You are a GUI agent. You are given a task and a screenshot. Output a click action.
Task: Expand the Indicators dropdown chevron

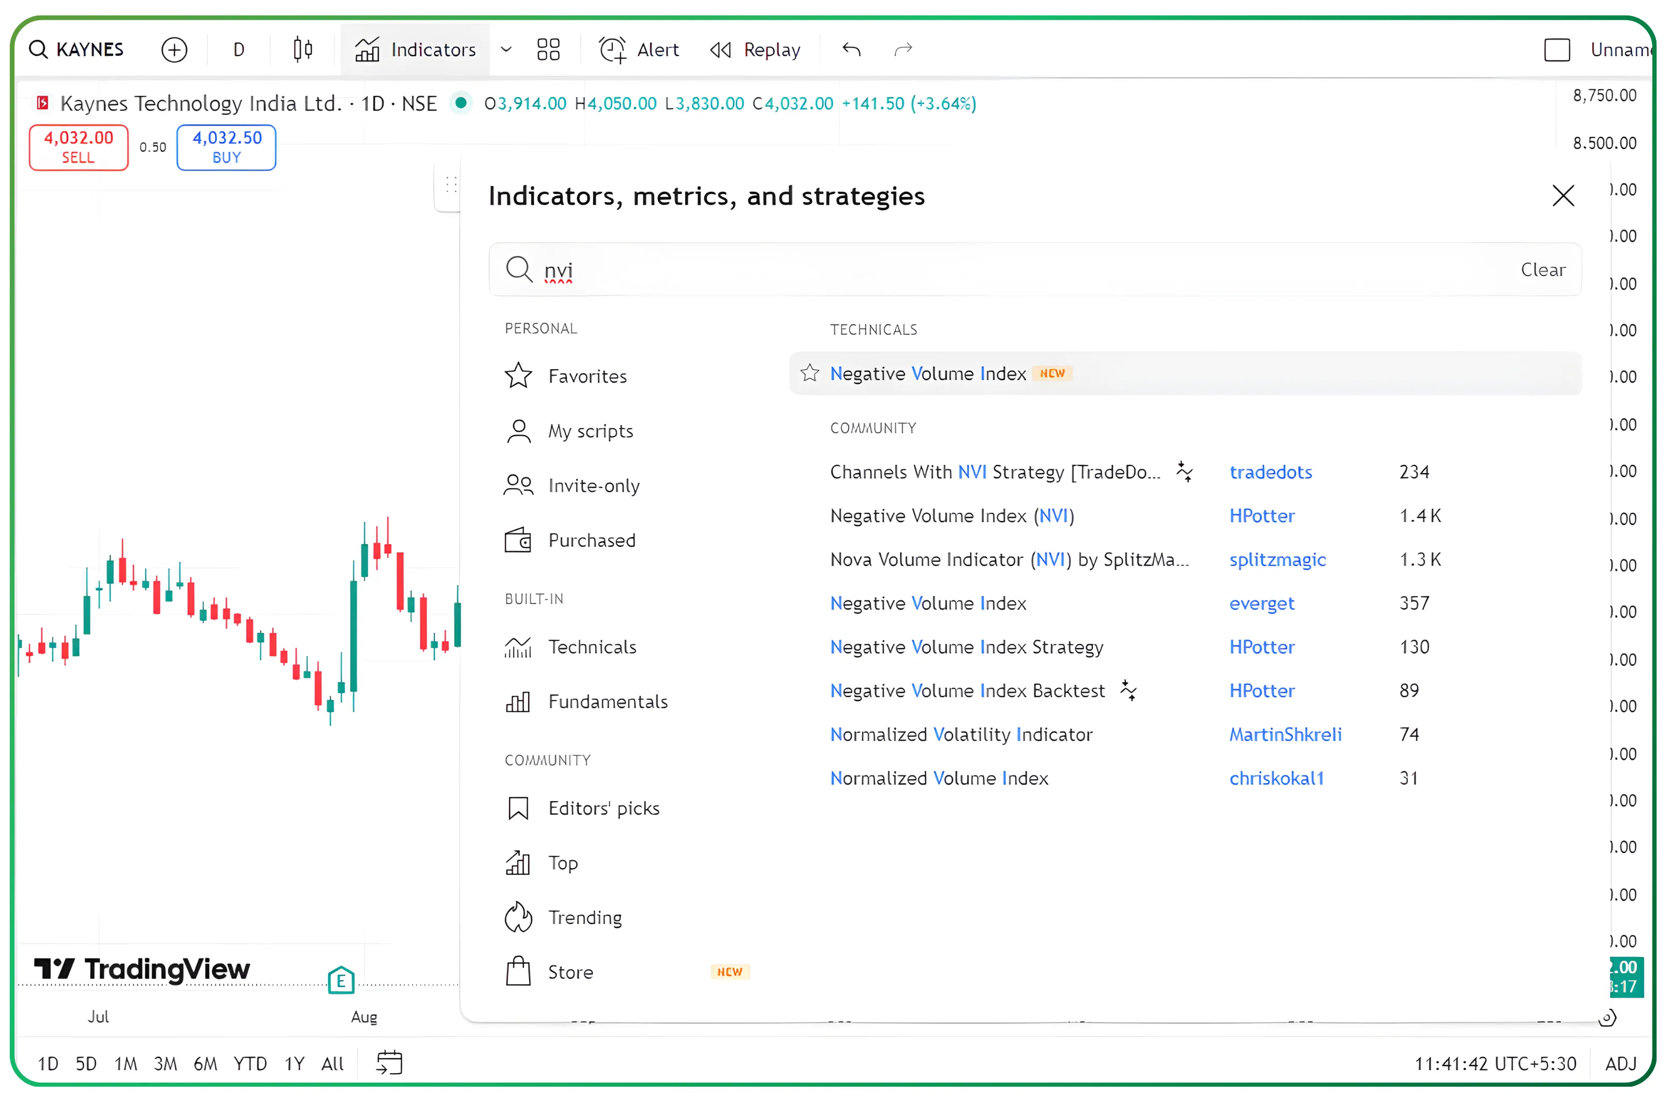click(506, 49)
